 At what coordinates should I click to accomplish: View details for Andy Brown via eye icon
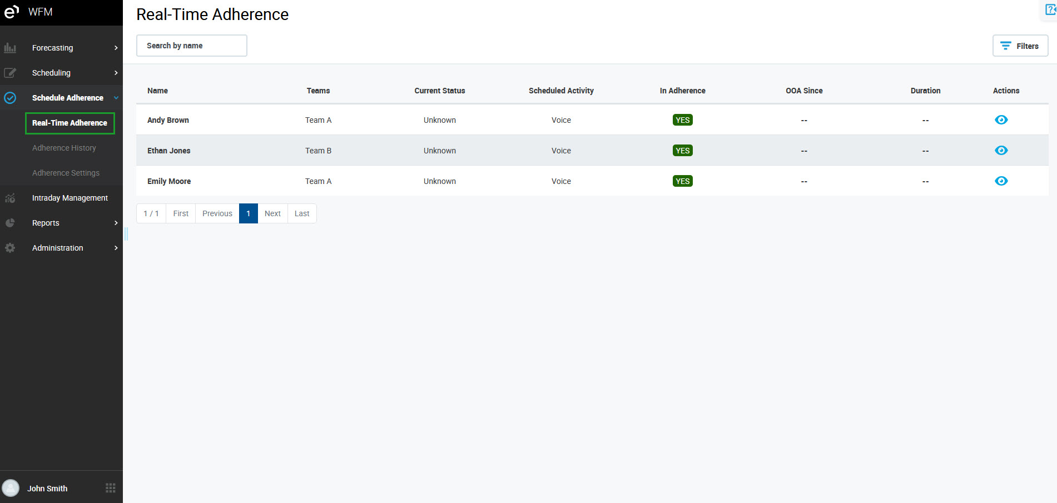1001,120
